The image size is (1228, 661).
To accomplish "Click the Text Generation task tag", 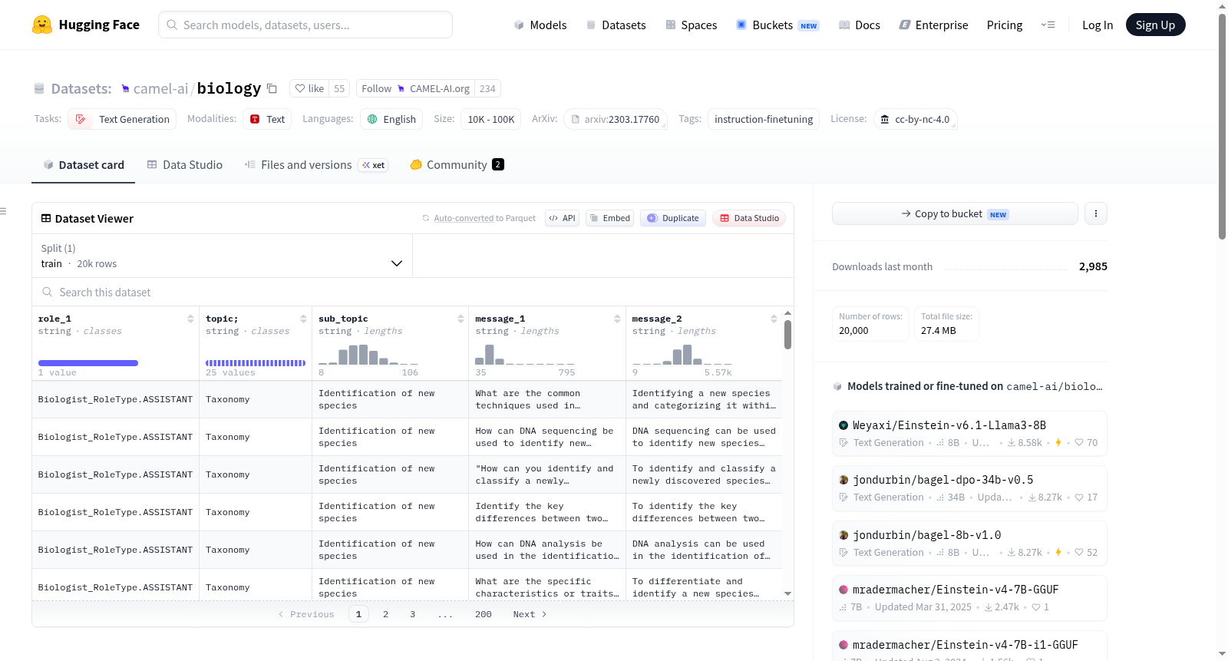I will (x=122, y=119).
